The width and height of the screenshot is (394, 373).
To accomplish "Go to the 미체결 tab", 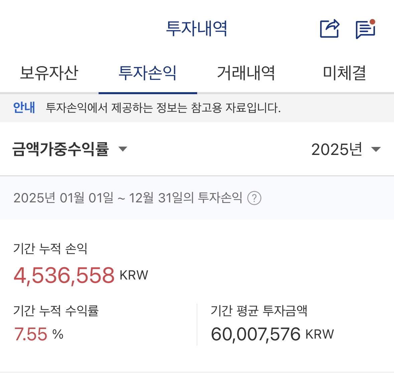I will click(345, 73).
